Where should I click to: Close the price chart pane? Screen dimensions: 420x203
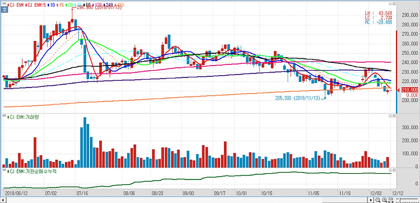(x=394, y=4)
